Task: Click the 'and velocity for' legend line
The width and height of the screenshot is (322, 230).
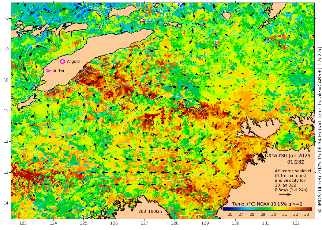Action: click(x=290, y=180)
